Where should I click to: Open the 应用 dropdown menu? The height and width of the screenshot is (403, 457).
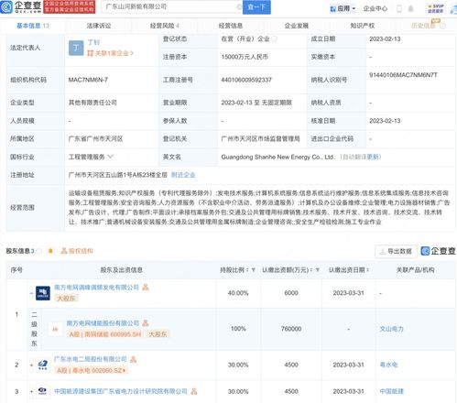click(343, 8)
